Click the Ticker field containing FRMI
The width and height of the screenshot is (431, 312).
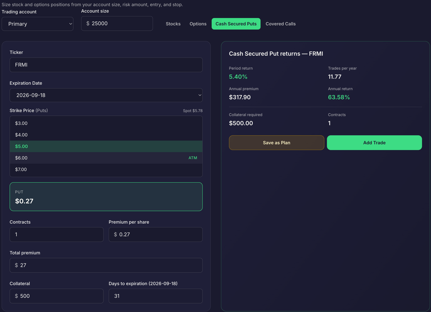(x=106, y=65)
